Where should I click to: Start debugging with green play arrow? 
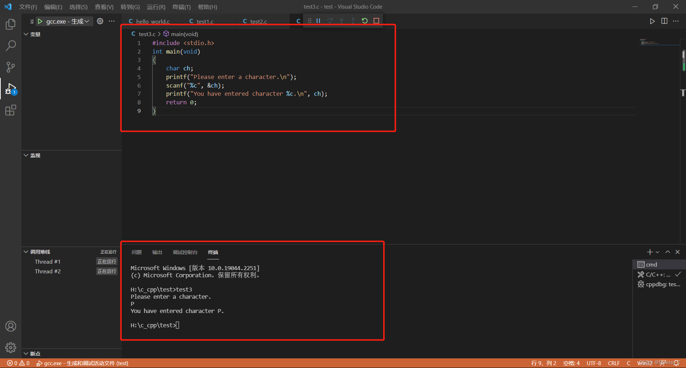point(40,21)
